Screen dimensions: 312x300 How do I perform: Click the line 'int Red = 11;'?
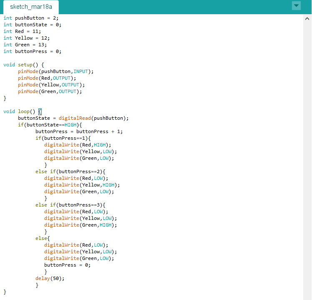[22, 31]
